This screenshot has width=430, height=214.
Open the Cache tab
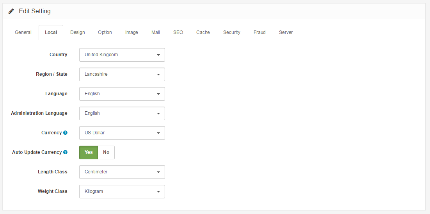pos(203,32)
